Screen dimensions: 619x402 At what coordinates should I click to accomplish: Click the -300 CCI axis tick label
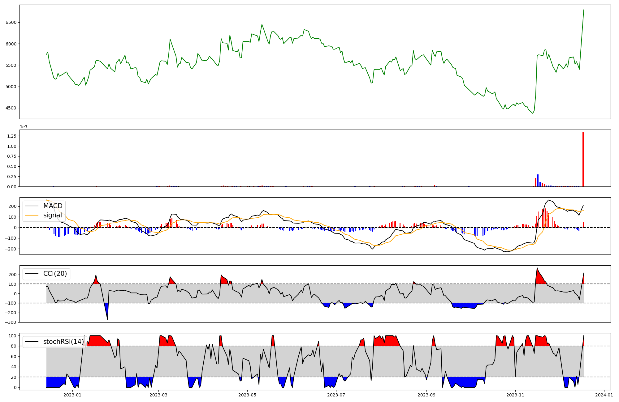coord(11,322)
